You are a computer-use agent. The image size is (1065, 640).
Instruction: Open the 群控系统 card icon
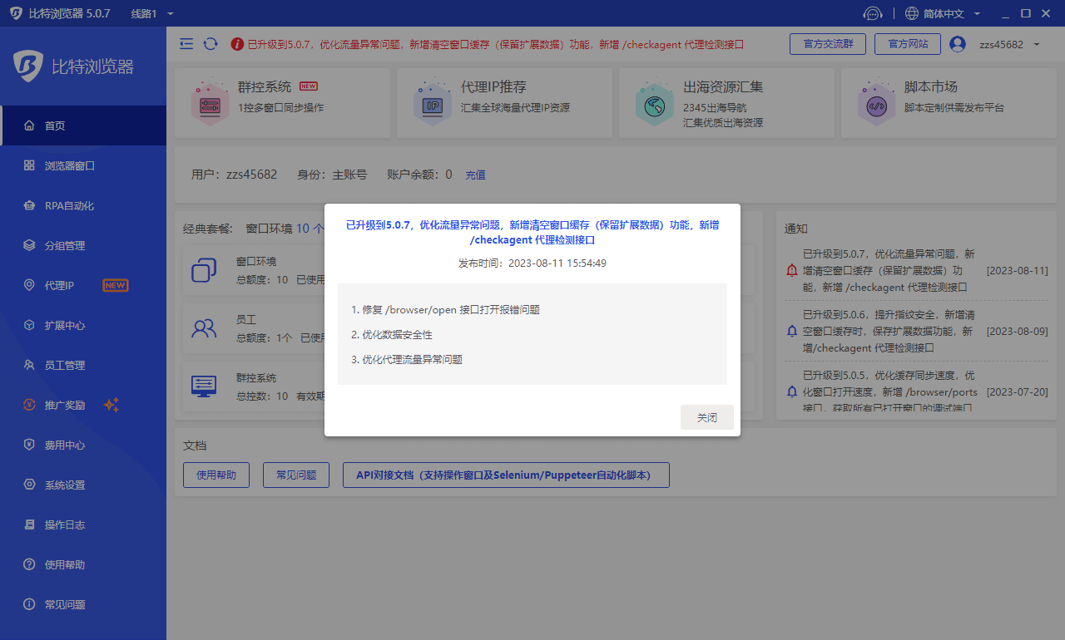[x=210, y=103]
